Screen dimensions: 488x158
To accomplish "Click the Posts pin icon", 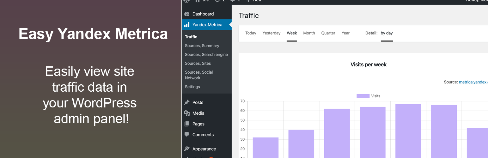I will coord(187,102).
